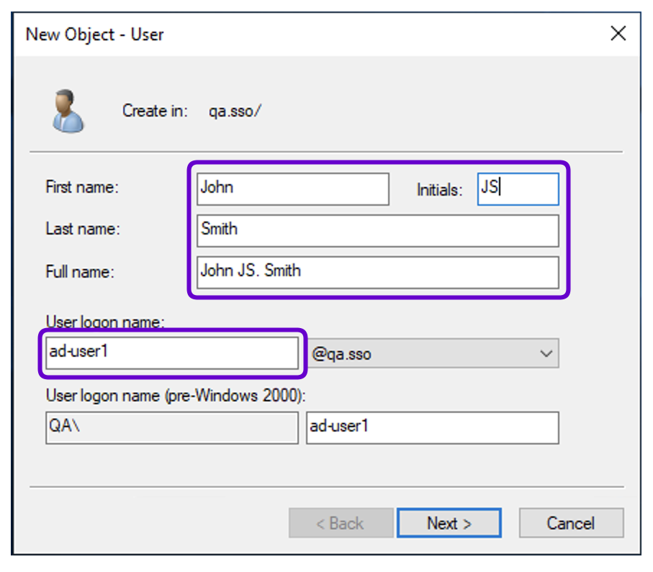Select the Full name input field
Image resolution: width=653 pixels, height=572 pixels.
pyautogui.click(x=378, y=272)
